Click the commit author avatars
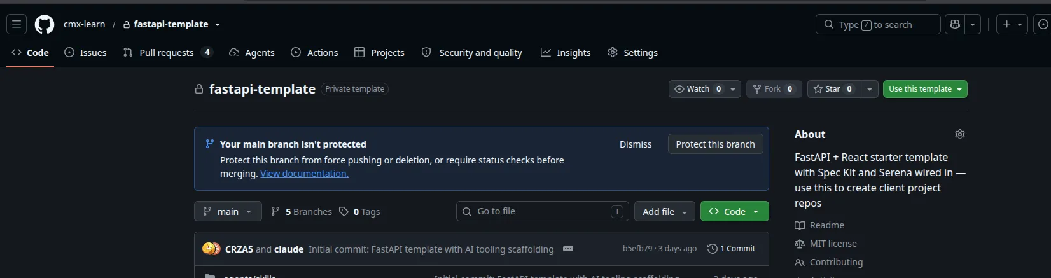Image resolution: width=1051 pixels, height=278 pixels. tap(211, 249)
